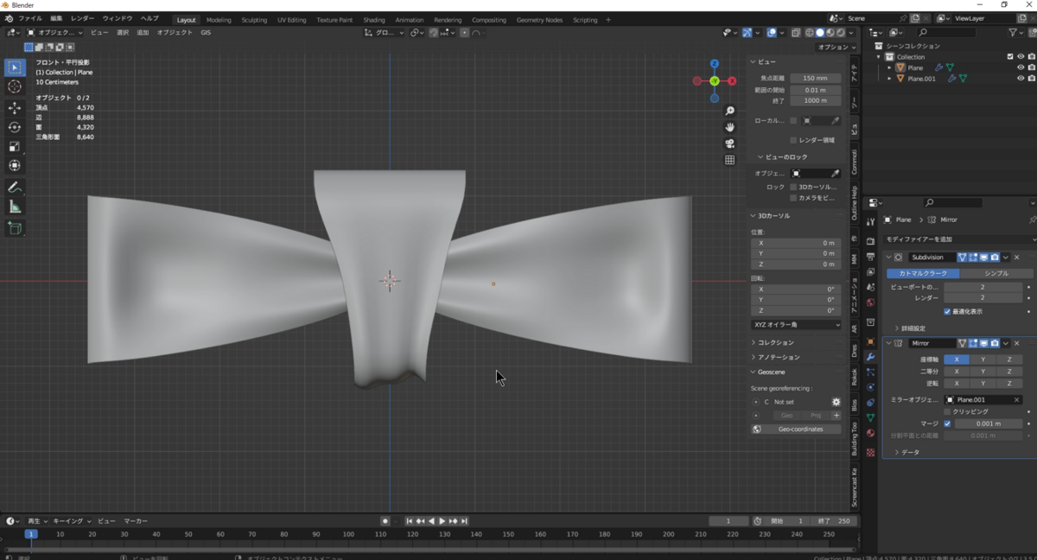Screen dimensions: 1037x560
Task: Hide Plane with its eye icon
Action: pyautogui.click(x=1021, y=67)
